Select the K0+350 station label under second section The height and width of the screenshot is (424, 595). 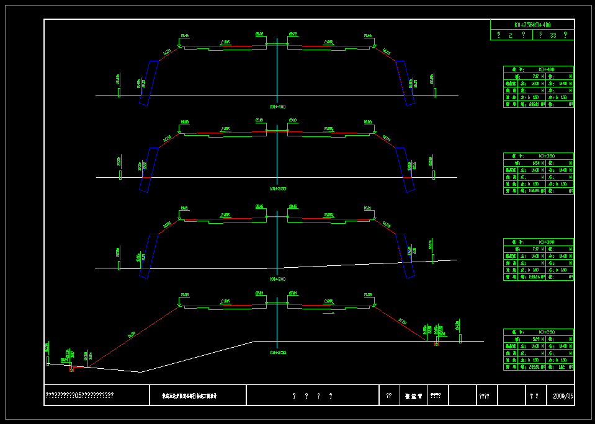[x=277, y=188]
